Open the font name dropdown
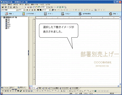This screenshot has width=122, height=95. (x=17, y=10)
